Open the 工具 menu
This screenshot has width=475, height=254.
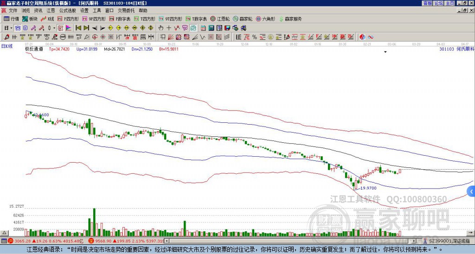click(96, 11)
